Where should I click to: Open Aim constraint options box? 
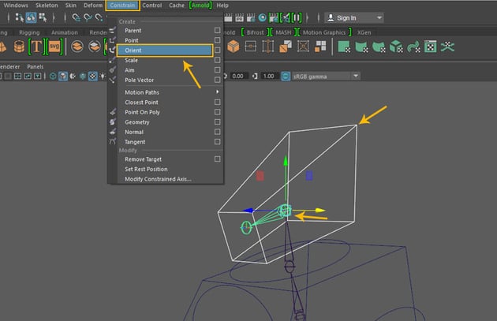[x=217, y=70]
